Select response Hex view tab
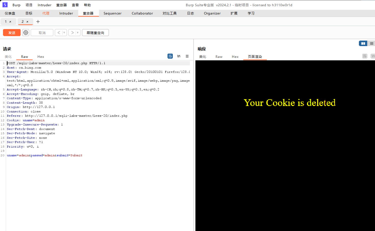This screenshot has width=375, height=231. pos(235,57)
